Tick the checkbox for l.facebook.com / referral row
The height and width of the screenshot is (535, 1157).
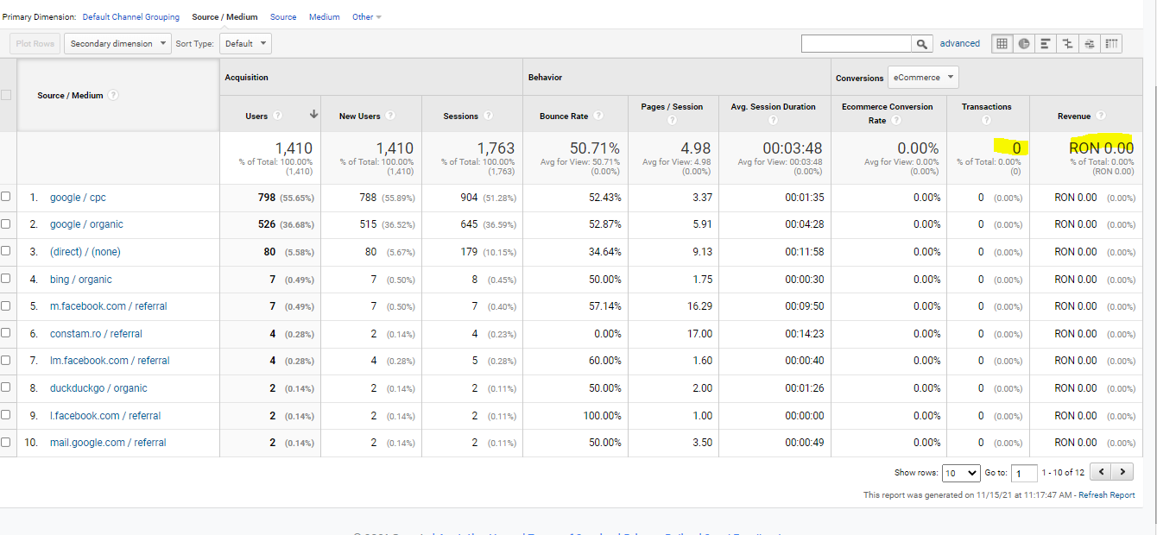[x=6, y=415]
